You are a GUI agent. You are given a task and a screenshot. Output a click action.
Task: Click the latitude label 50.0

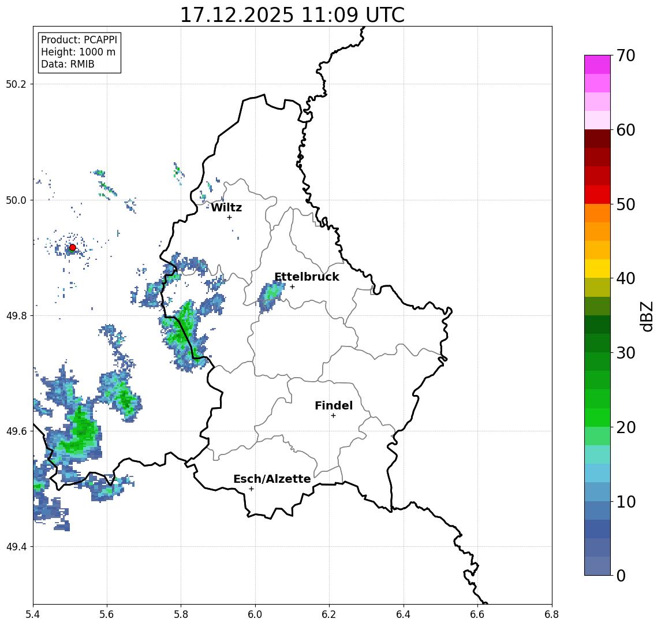point(16,200)
